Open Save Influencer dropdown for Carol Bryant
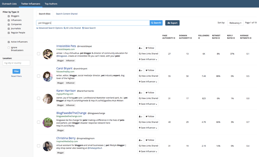This screenshot has height=157, width=259. [148, 82]
